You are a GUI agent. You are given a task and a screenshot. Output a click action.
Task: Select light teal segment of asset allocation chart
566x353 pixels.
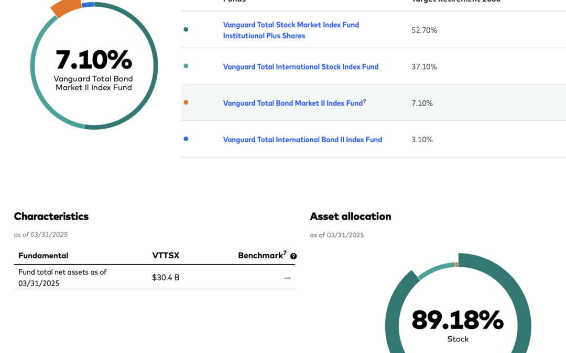coord(436,270)
